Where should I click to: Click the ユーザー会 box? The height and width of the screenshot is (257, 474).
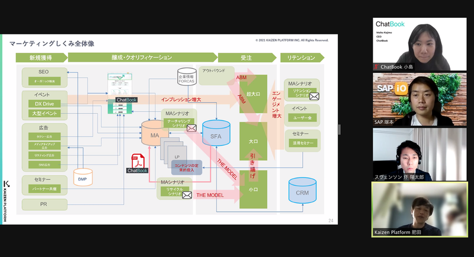(302, 118)
